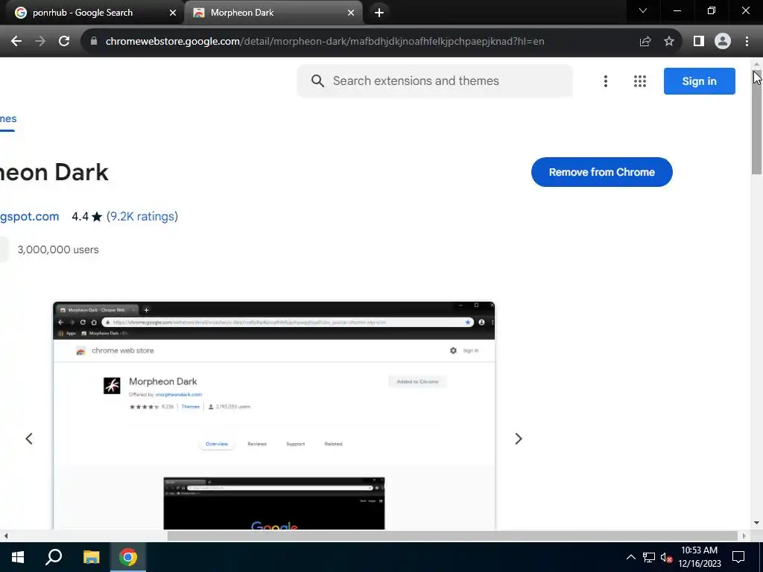
Task: Share this page via share icon
Action: pyautogui.click(x=645, y=42)
